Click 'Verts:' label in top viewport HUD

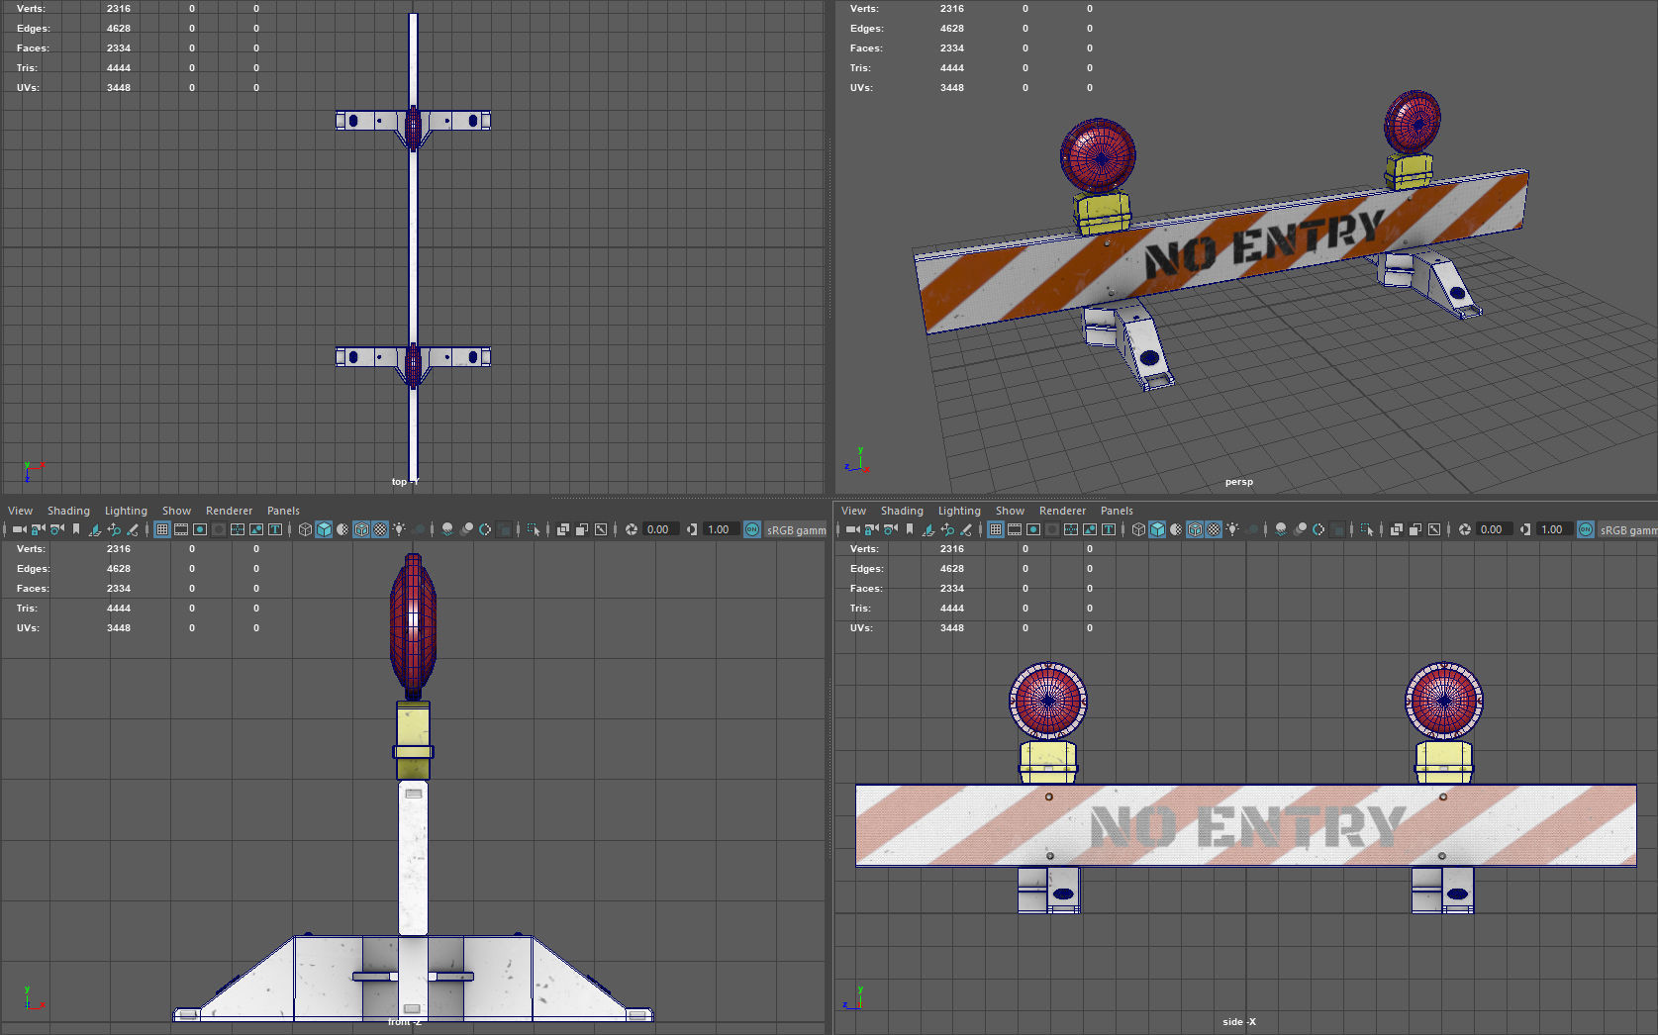pos(31,9)
